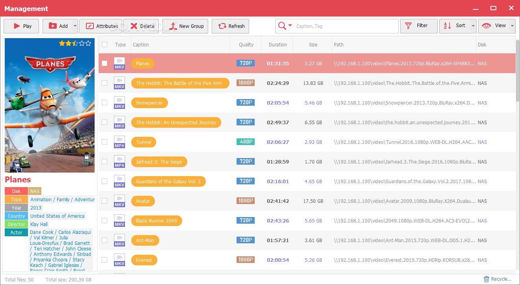
Task: Check the Guardians of the Galaxy checkbox
Action: pyautogui.click(x=104, y=181)
